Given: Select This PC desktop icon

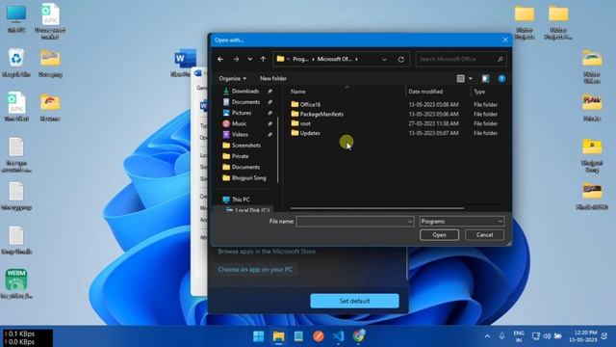Looking at the screenshot, I should click(16, 18).
